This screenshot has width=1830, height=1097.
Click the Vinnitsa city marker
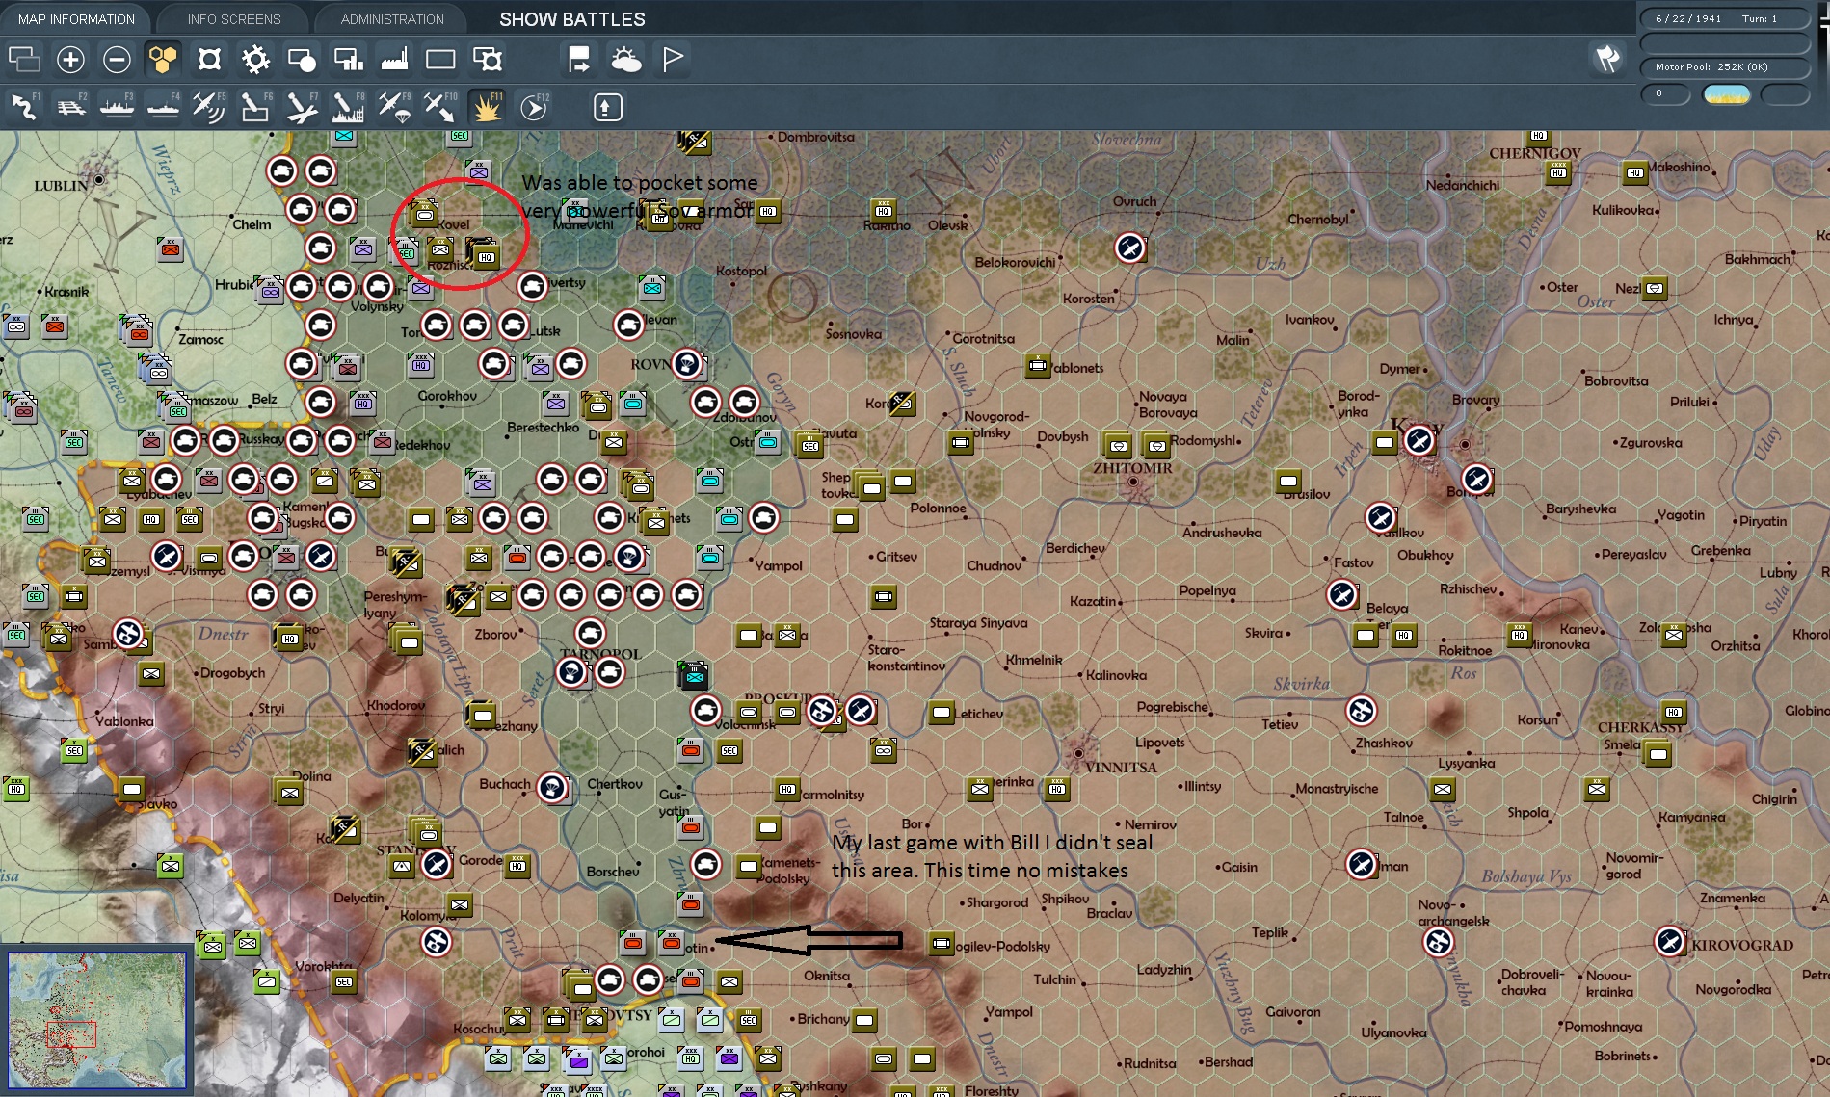point(1079,753)
